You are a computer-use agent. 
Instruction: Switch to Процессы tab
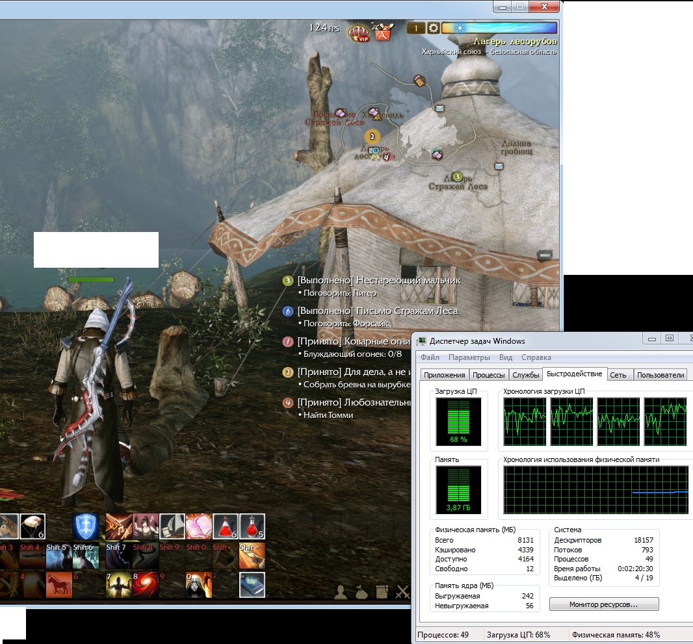(488, 375)
